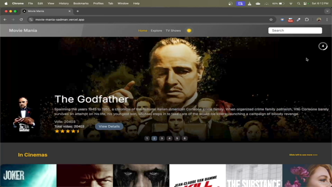Open the Home nav link
Image resolution: width=332 pixels, height=187 pixels.
(143, 31)
